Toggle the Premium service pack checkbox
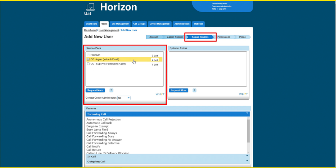336x168 pixels. 88,55
